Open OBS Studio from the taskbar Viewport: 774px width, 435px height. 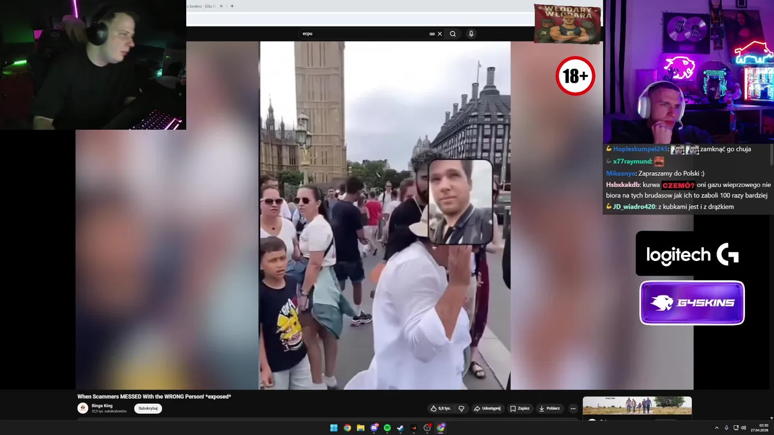click(428, 428)
